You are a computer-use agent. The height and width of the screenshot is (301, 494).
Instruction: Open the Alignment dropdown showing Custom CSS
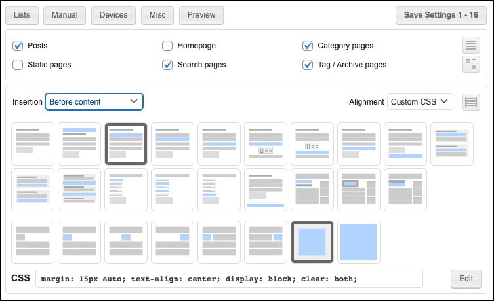pos(420,102)
